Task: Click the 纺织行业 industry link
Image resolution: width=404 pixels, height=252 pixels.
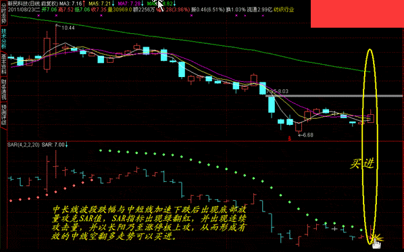Action: 284,9
